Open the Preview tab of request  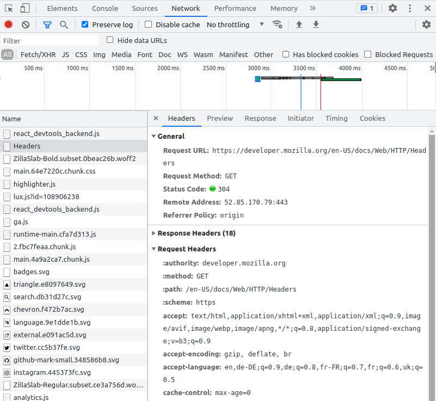(220, 119)
